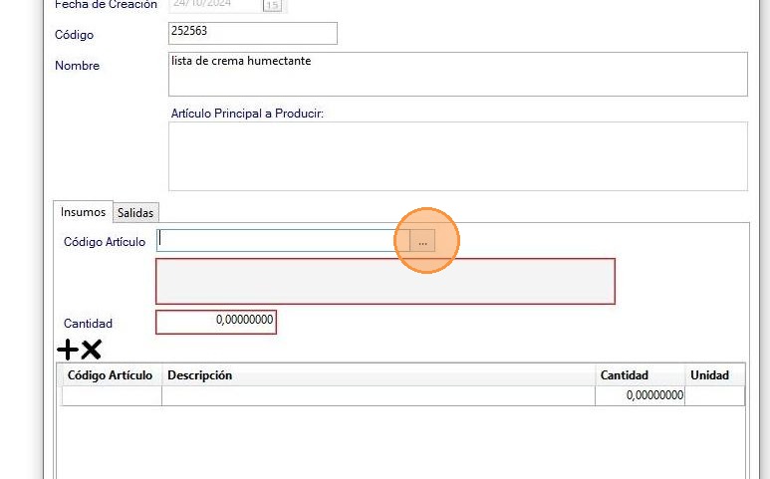Click the Artículo Principal a Producir box
Image resolution: width=770 pixels, height=479 pixels.
coord(458,156)
